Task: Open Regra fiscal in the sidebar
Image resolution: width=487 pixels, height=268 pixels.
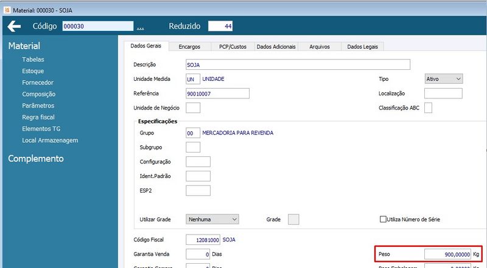Action: tap(38, 117)
